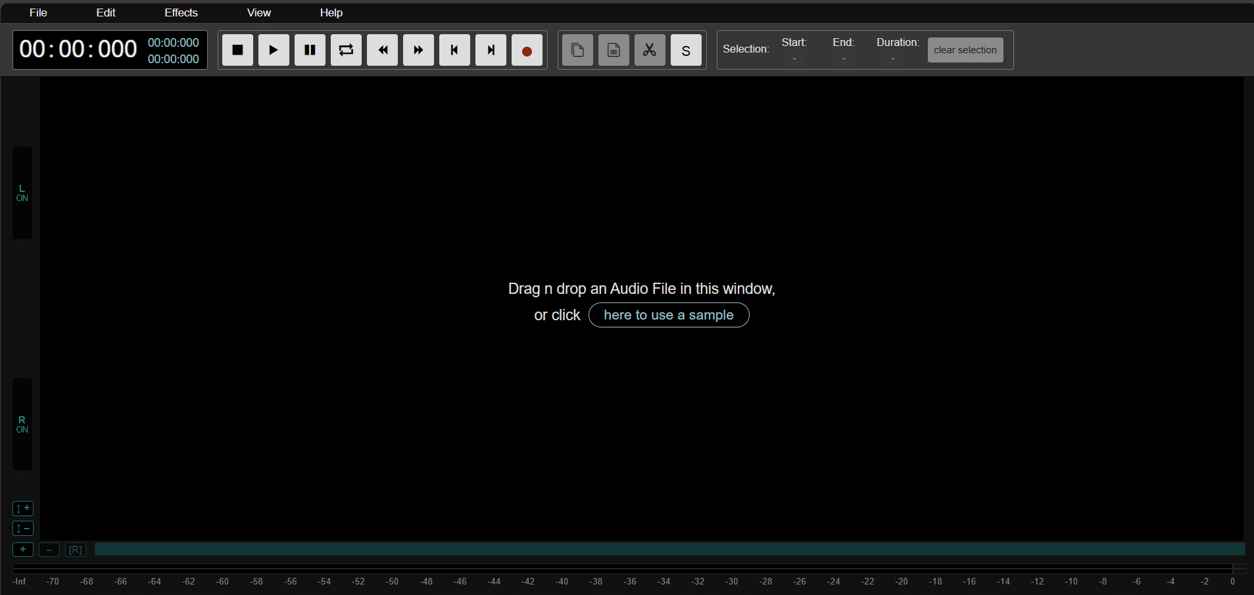Click the clear selection button

(x=965, y=49)
